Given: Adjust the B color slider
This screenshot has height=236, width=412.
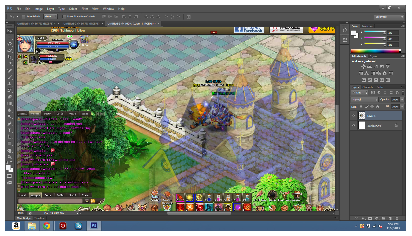Looking at the screenshot, I should [x=375, y=45].
